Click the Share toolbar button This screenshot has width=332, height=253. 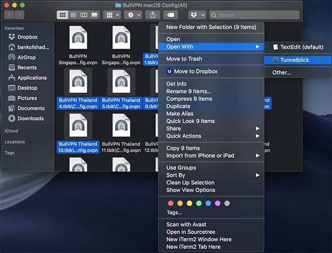click(x=153, y=15)
